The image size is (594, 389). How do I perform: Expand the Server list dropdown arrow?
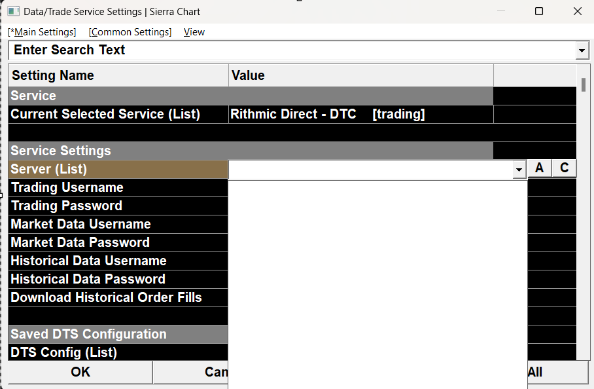[519, 170]
